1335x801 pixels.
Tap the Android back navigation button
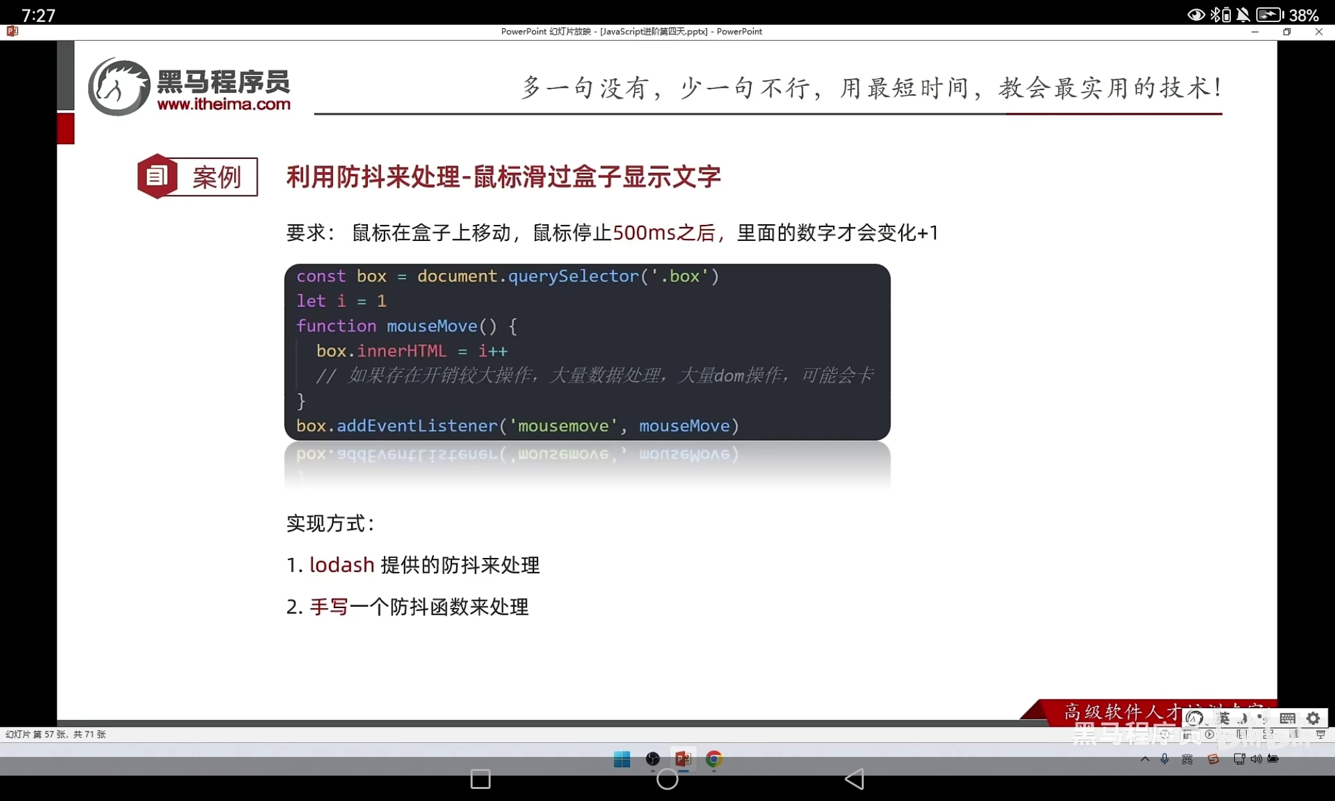(x=854, y=779)
